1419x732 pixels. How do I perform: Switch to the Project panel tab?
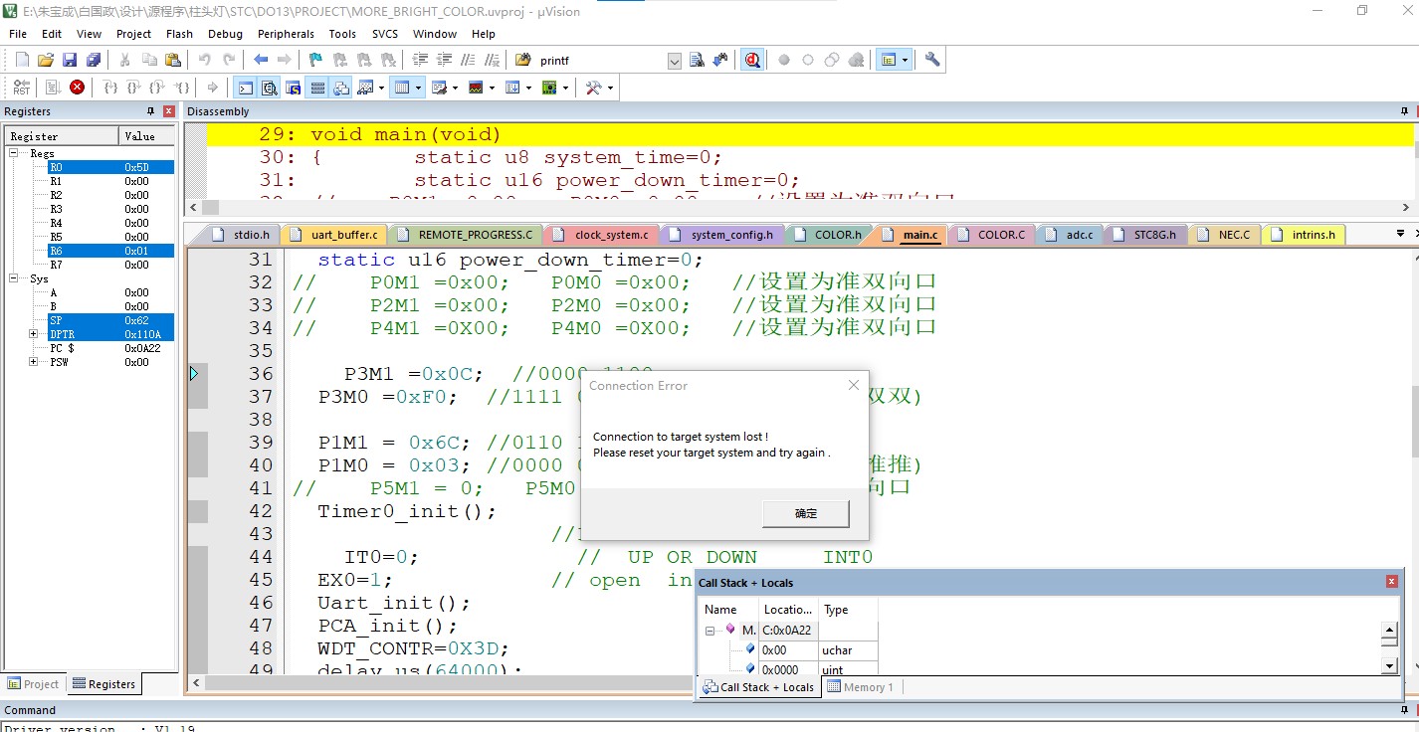pos(34,684)
